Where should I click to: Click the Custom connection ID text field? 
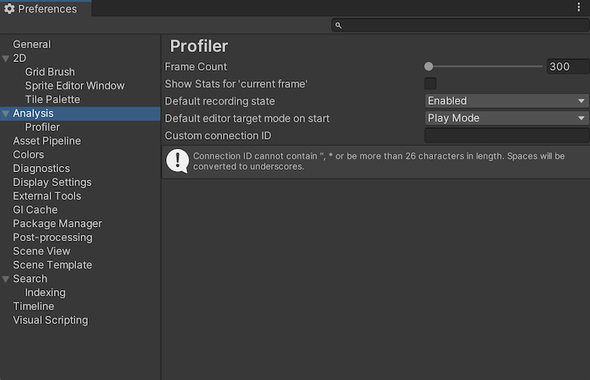point(506,136)
